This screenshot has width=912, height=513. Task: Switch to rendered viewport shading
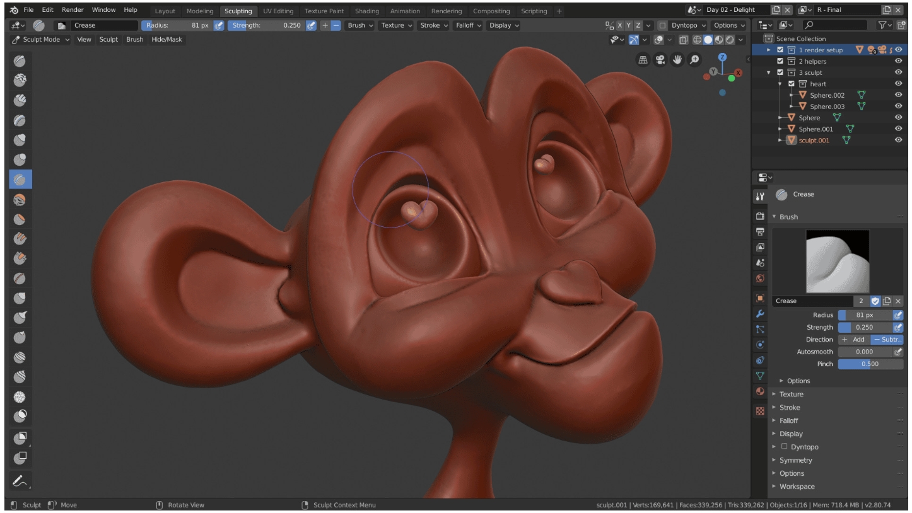tap(730, 39)
